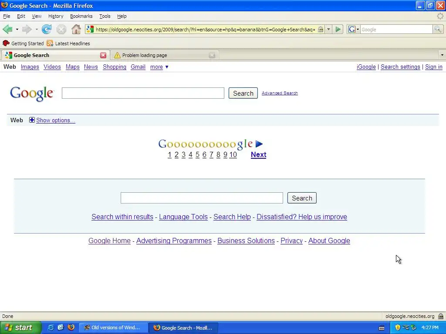The image size is (446, 334).
Task: Open the Sign in link
Action: (434, 67)
